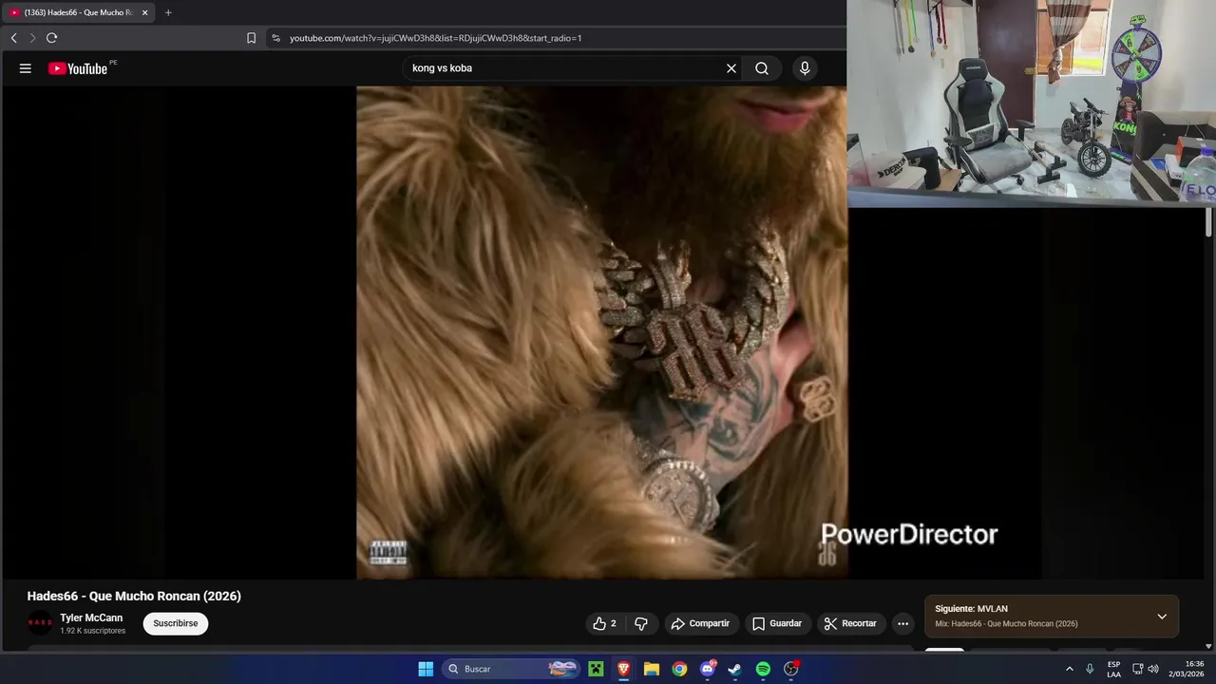Share the video using Compartir
Screen dimensions: 1216x684
700,623
